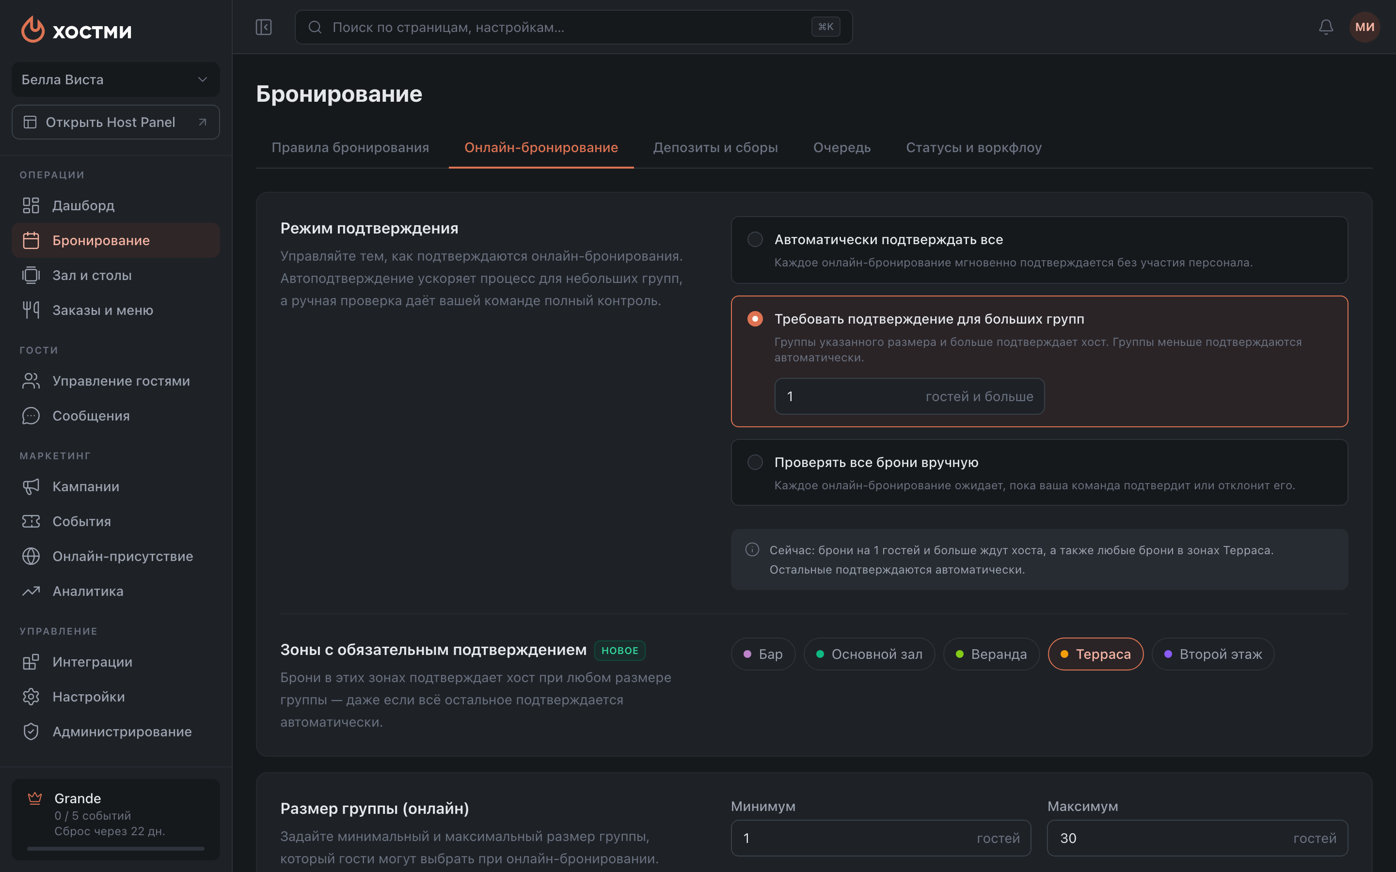Focus the search field Поиск по страницам

pos(573,27)
